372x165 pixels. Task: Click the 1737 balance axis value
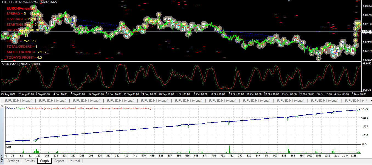tap(365, 127)
